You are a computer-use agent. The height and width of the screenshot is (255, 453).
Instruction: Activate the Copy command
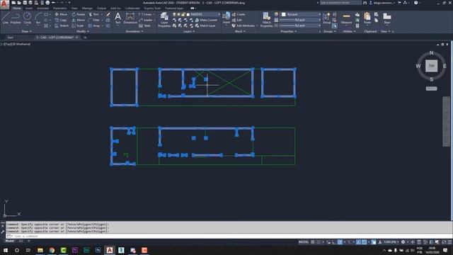61,20
